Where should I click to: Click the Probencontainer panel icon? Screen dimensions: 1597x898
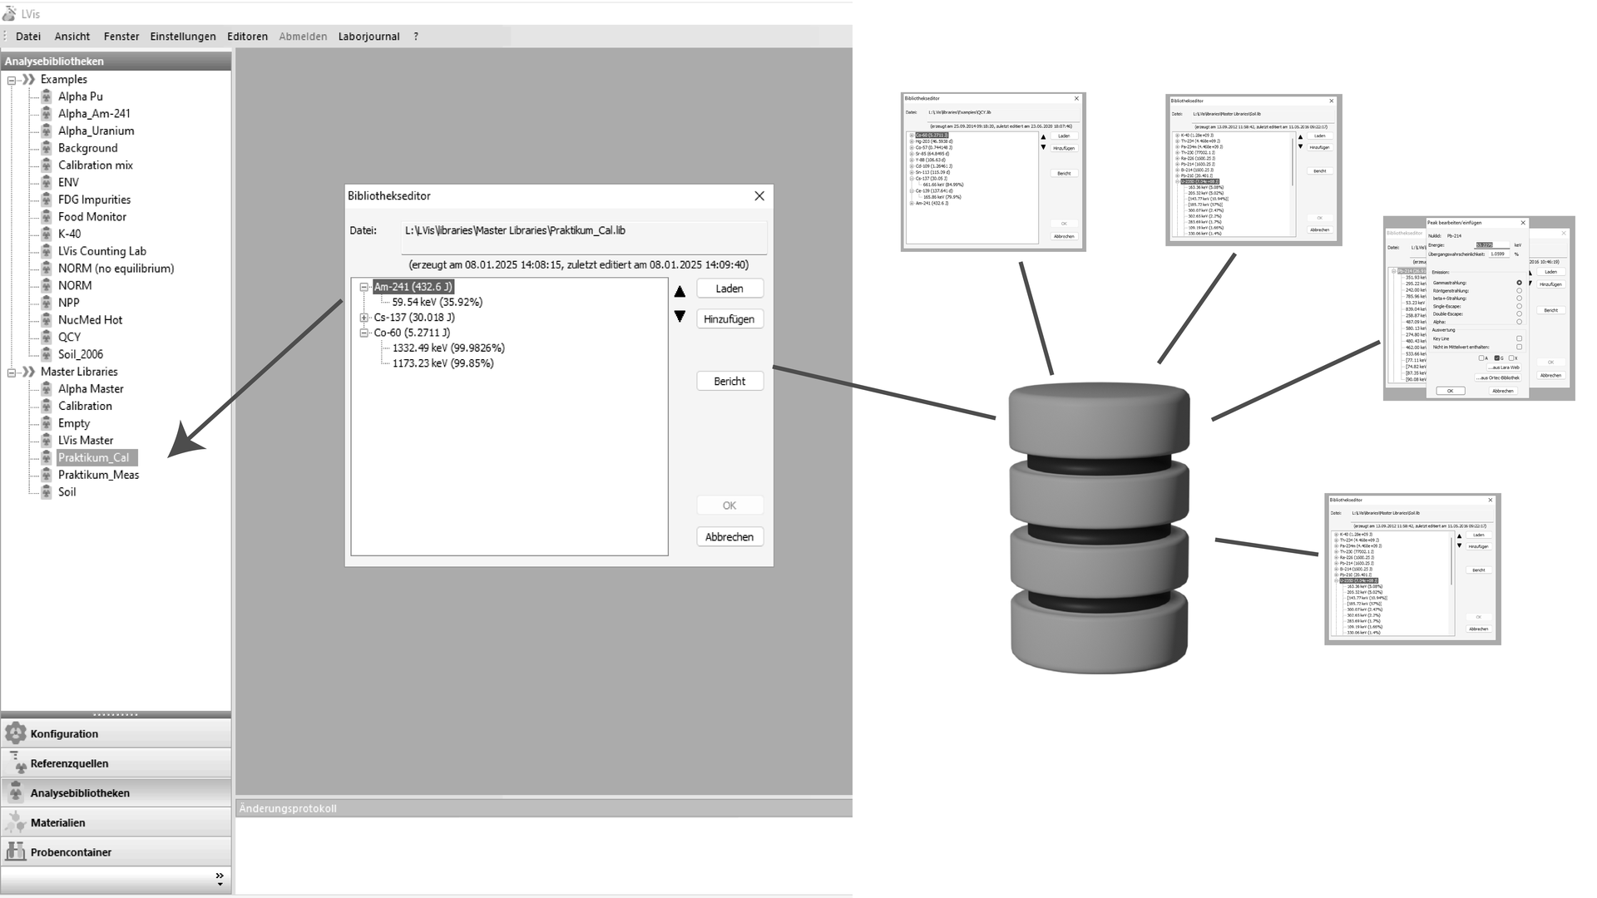click(16, 851)
